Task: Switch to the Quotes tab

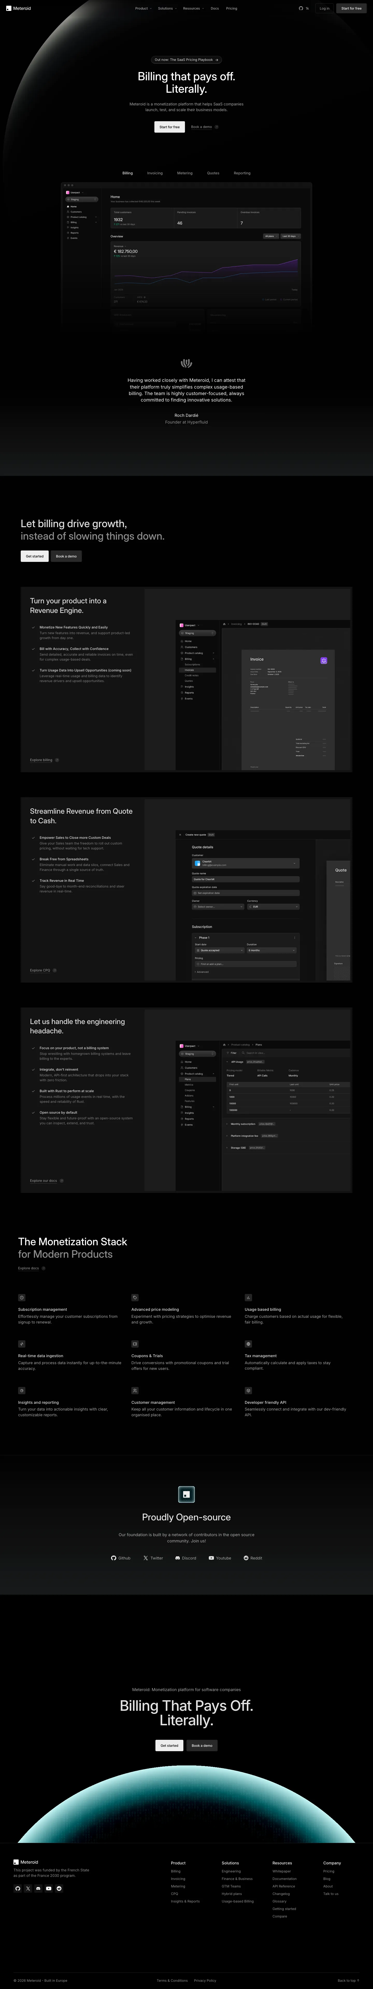Action: pos(213,173)
